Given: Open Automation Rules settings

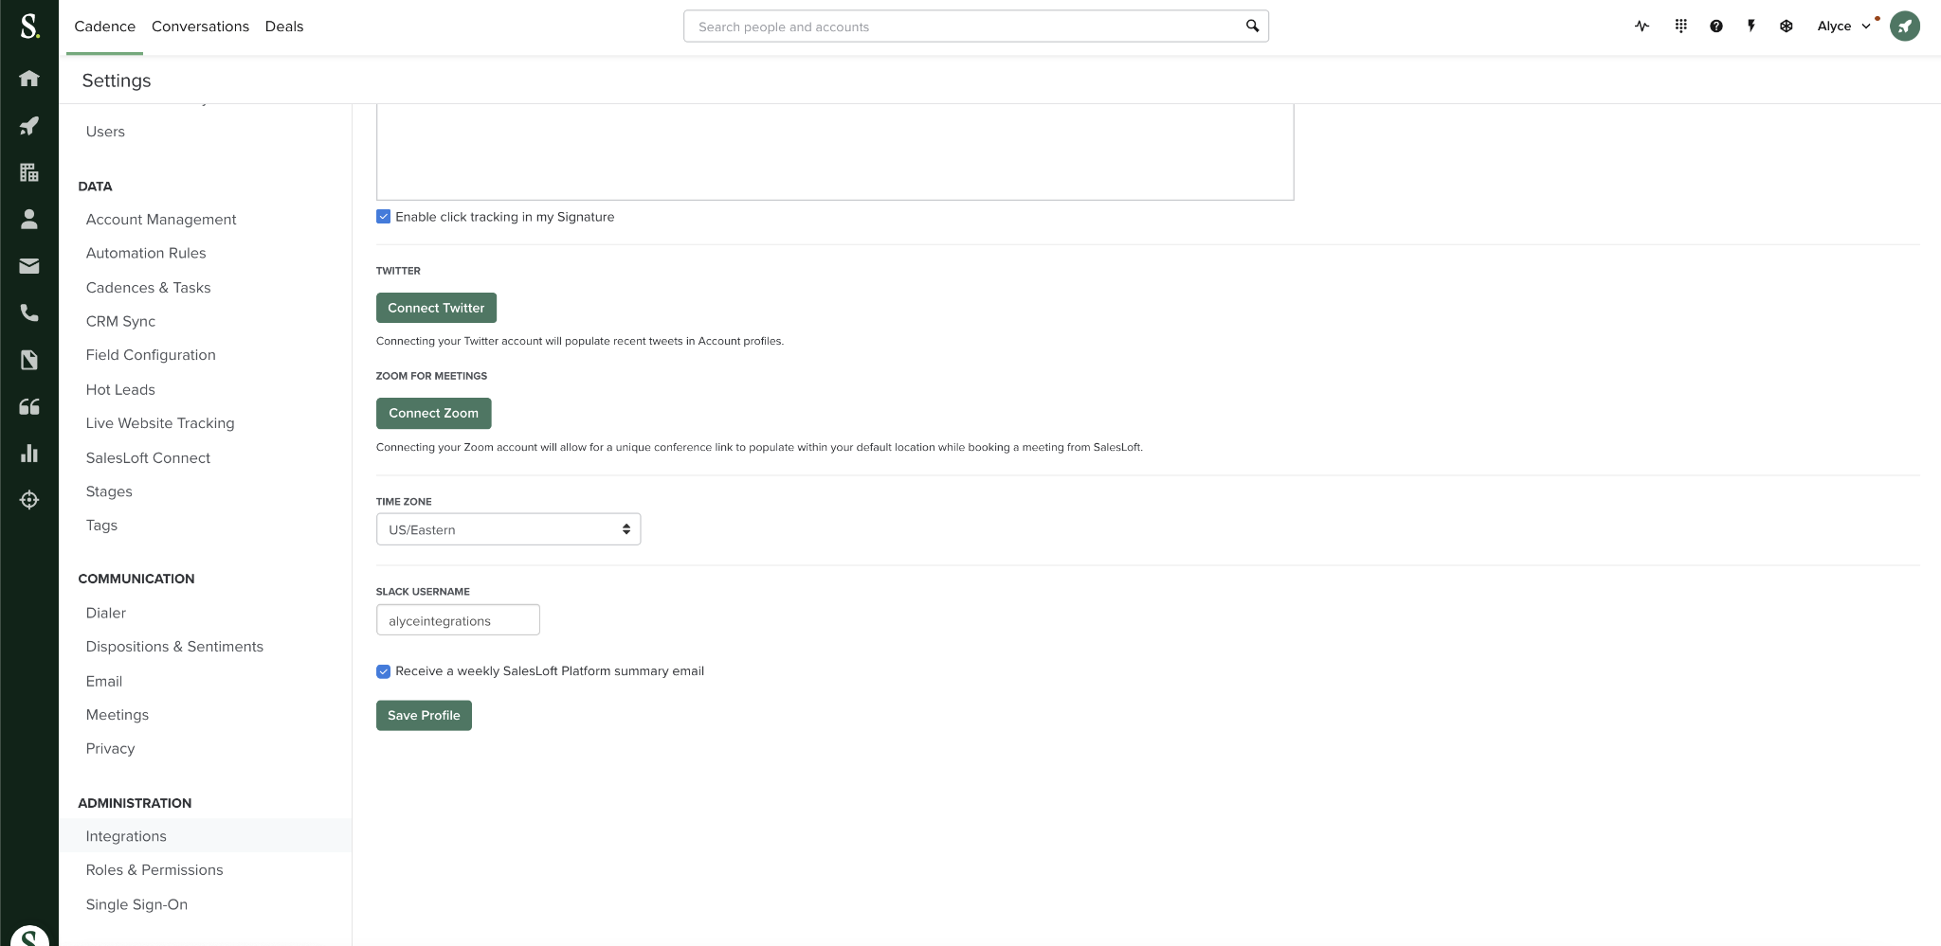Looking at the screenshot, I should click(x=146, y=254).
